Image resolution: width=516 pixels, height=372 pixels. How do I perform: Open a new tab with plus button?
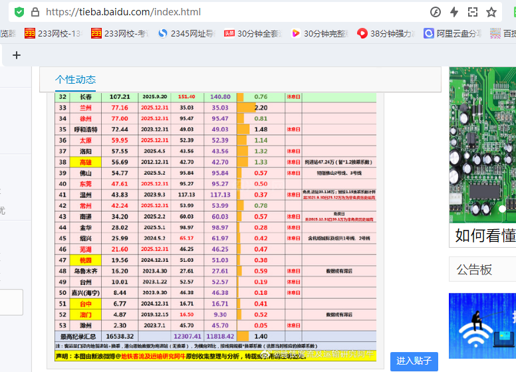(17, 55)
